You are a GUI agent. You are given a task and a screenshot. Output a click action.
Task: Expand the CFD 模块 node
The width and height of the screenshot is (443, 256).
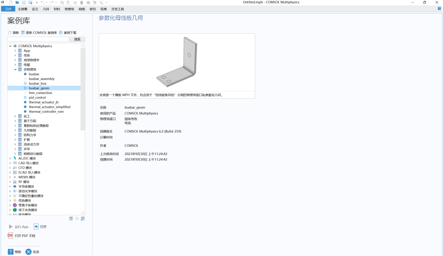click(10, 168)
